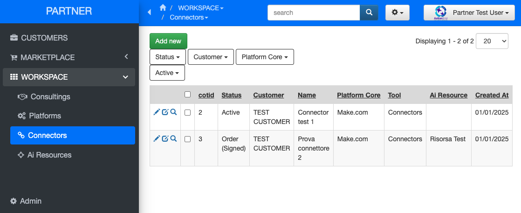Click the gear icon beside Admin
The image size is (521, 213).
click(14, 201)
